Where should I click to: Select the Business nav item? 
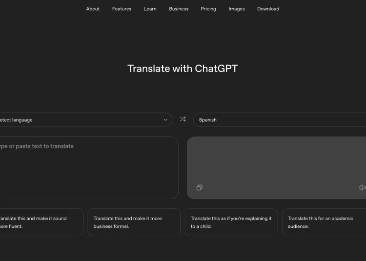pos(179,9)
